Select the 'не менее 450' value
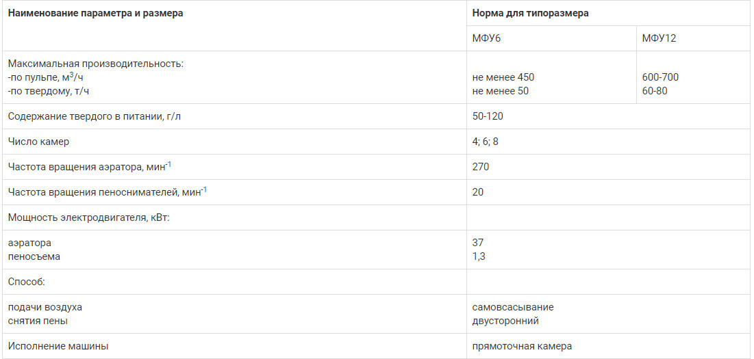754x359 pixels. pyautogui.click(x=503, y=77)
